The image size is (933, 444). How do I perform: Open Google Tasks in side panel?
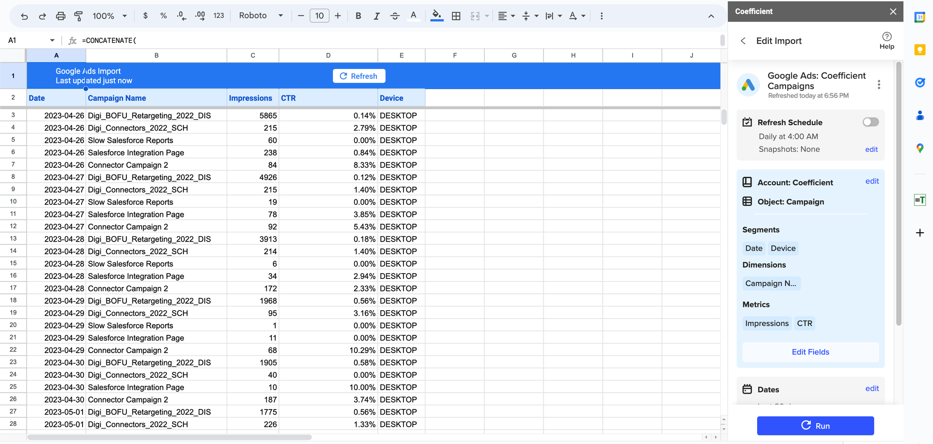pyautogui.click(x=919, y=83)
